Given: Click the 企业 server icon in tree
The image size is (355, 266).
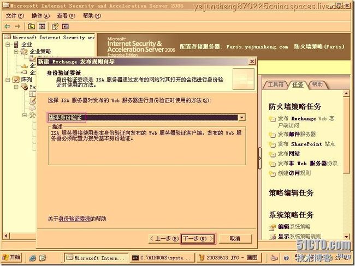Looking at the screenshot, I should pyautogui.click(x=16, y=45).
